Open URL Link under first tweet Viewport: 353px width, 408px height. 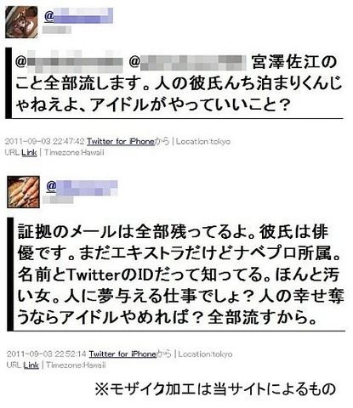click(x=29, y=152)
